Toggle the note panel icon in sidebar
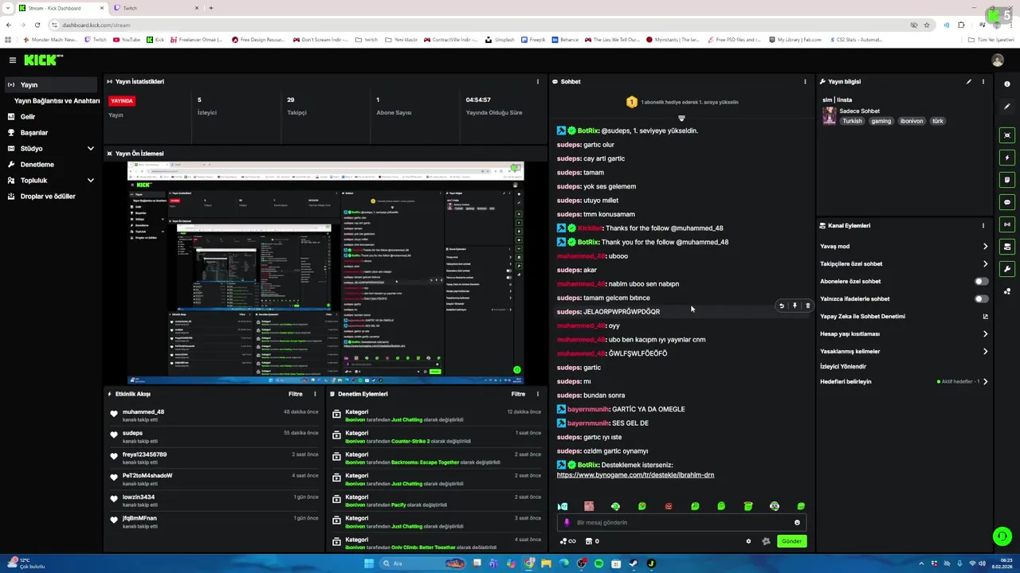1020x573 pixels. [x=1007, y=180]
